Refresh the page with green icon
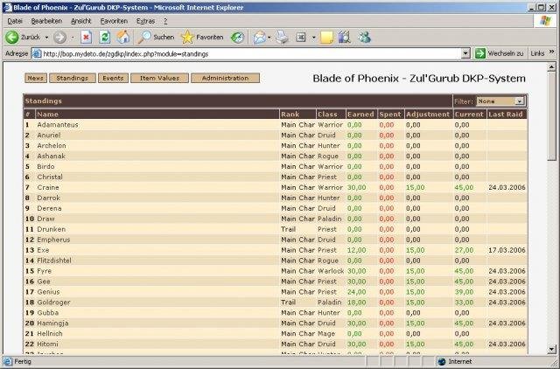560x369 pixels. click(x=104, y=38)
